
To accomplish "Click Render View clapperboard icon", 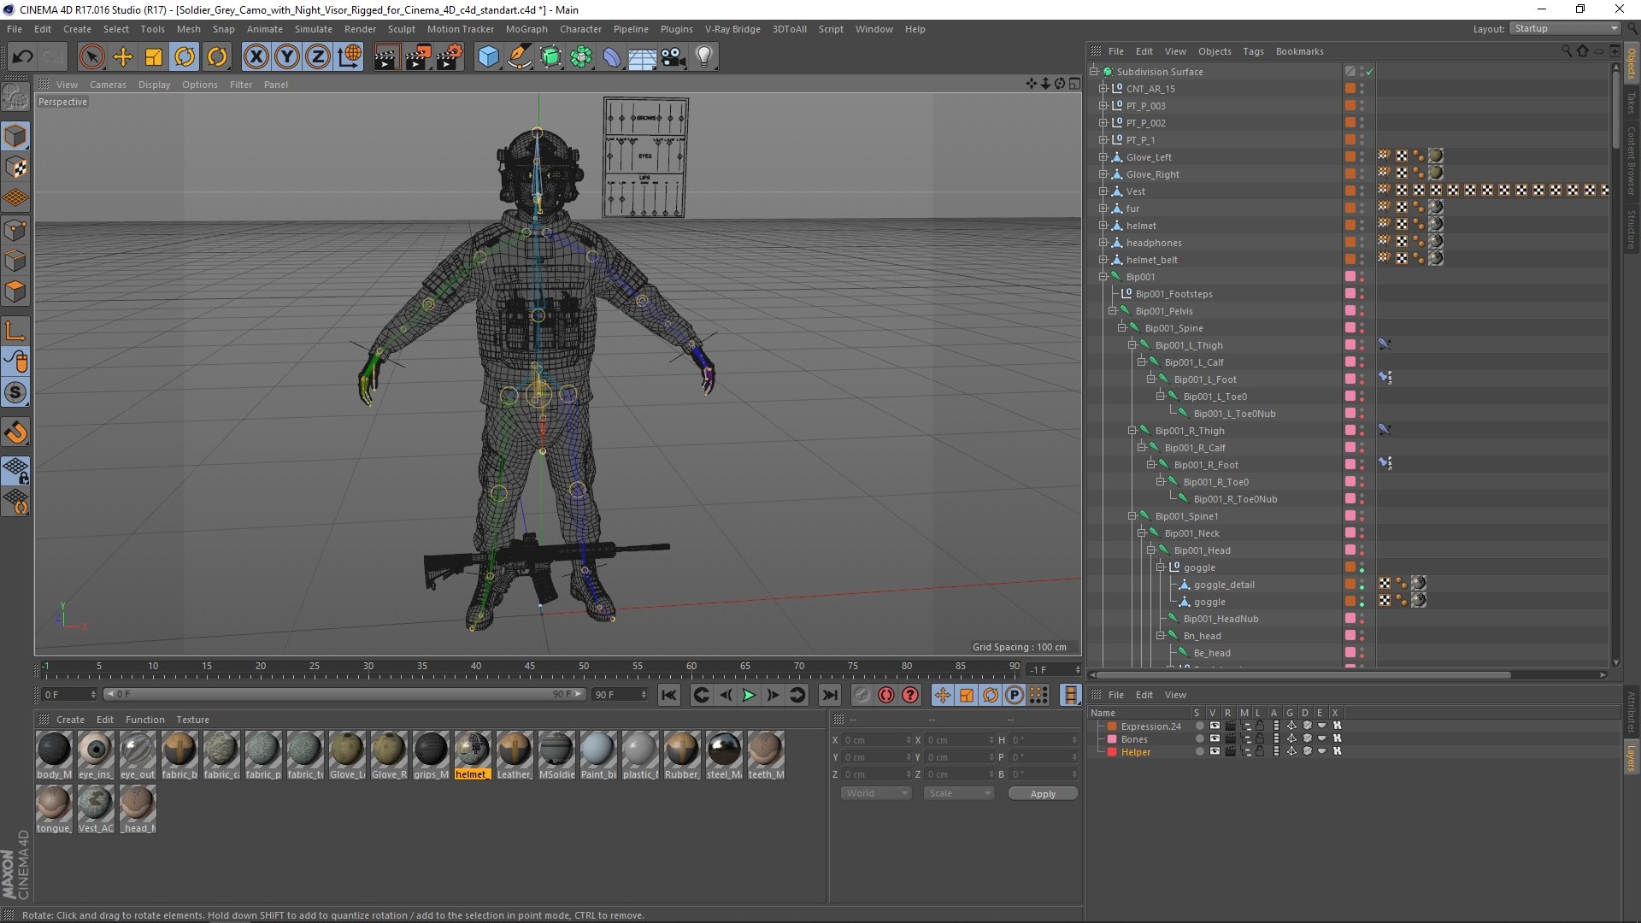I will tap(385, 57).
